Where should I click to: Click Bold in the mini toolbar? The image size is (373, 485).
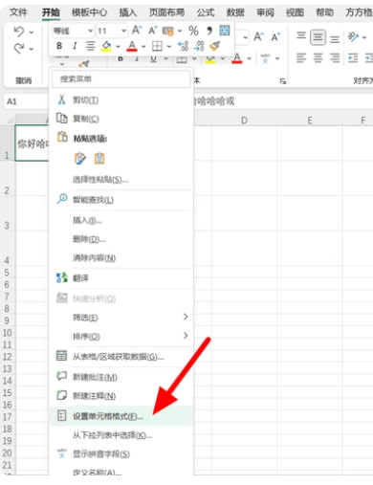pyautogui.click(x=59, y=46)
